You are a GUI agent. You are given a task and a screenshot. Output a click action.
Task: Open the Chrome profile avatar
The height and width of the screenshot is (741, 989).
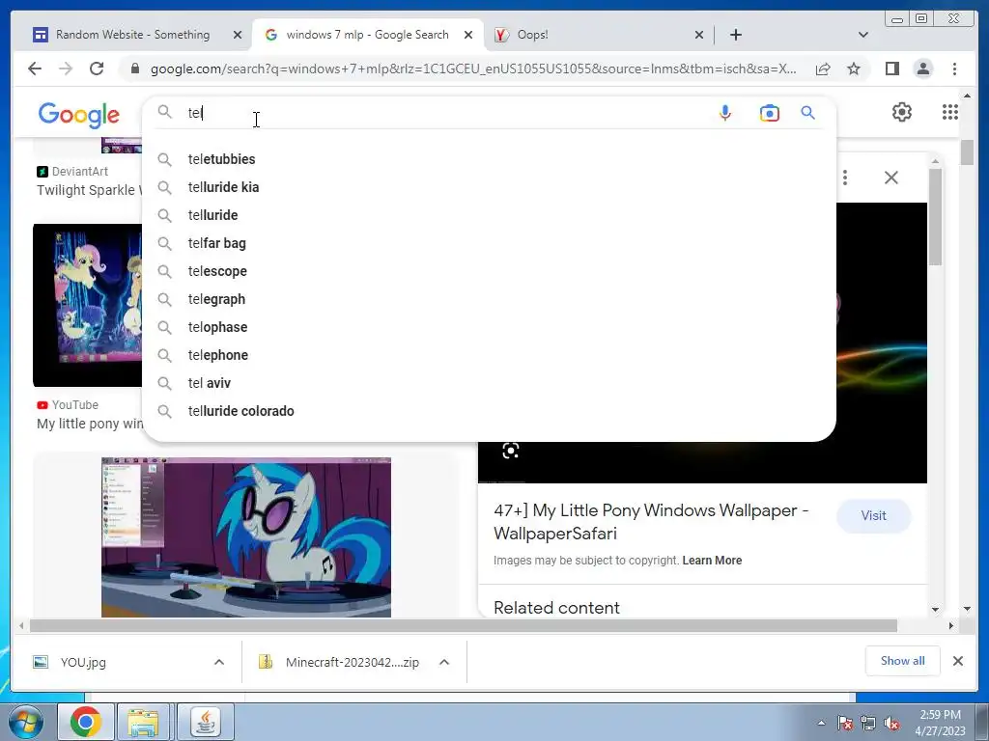[923, 69]
